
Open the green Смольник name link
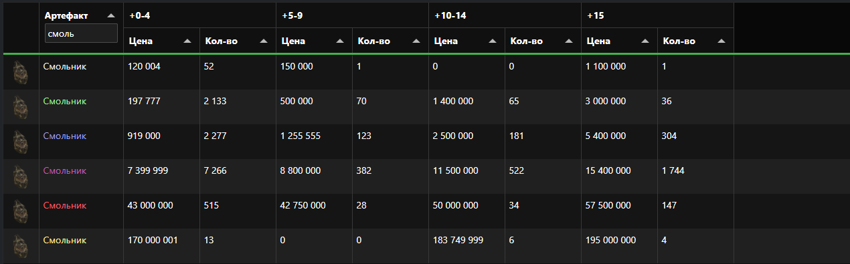tap(65, 101)
